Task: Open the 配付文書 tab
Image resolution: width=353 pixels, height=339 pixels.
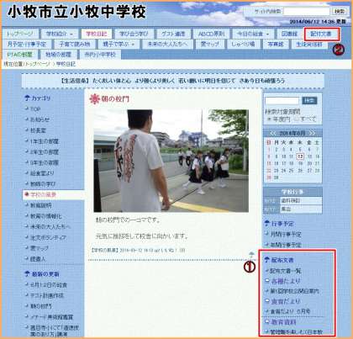Action: (x=321, y=34)
